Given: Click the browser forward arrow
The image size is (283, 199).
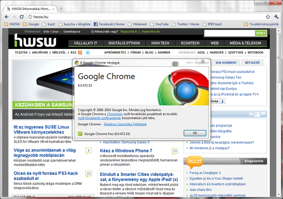Looking at the screenshot, I should (14, 17).
